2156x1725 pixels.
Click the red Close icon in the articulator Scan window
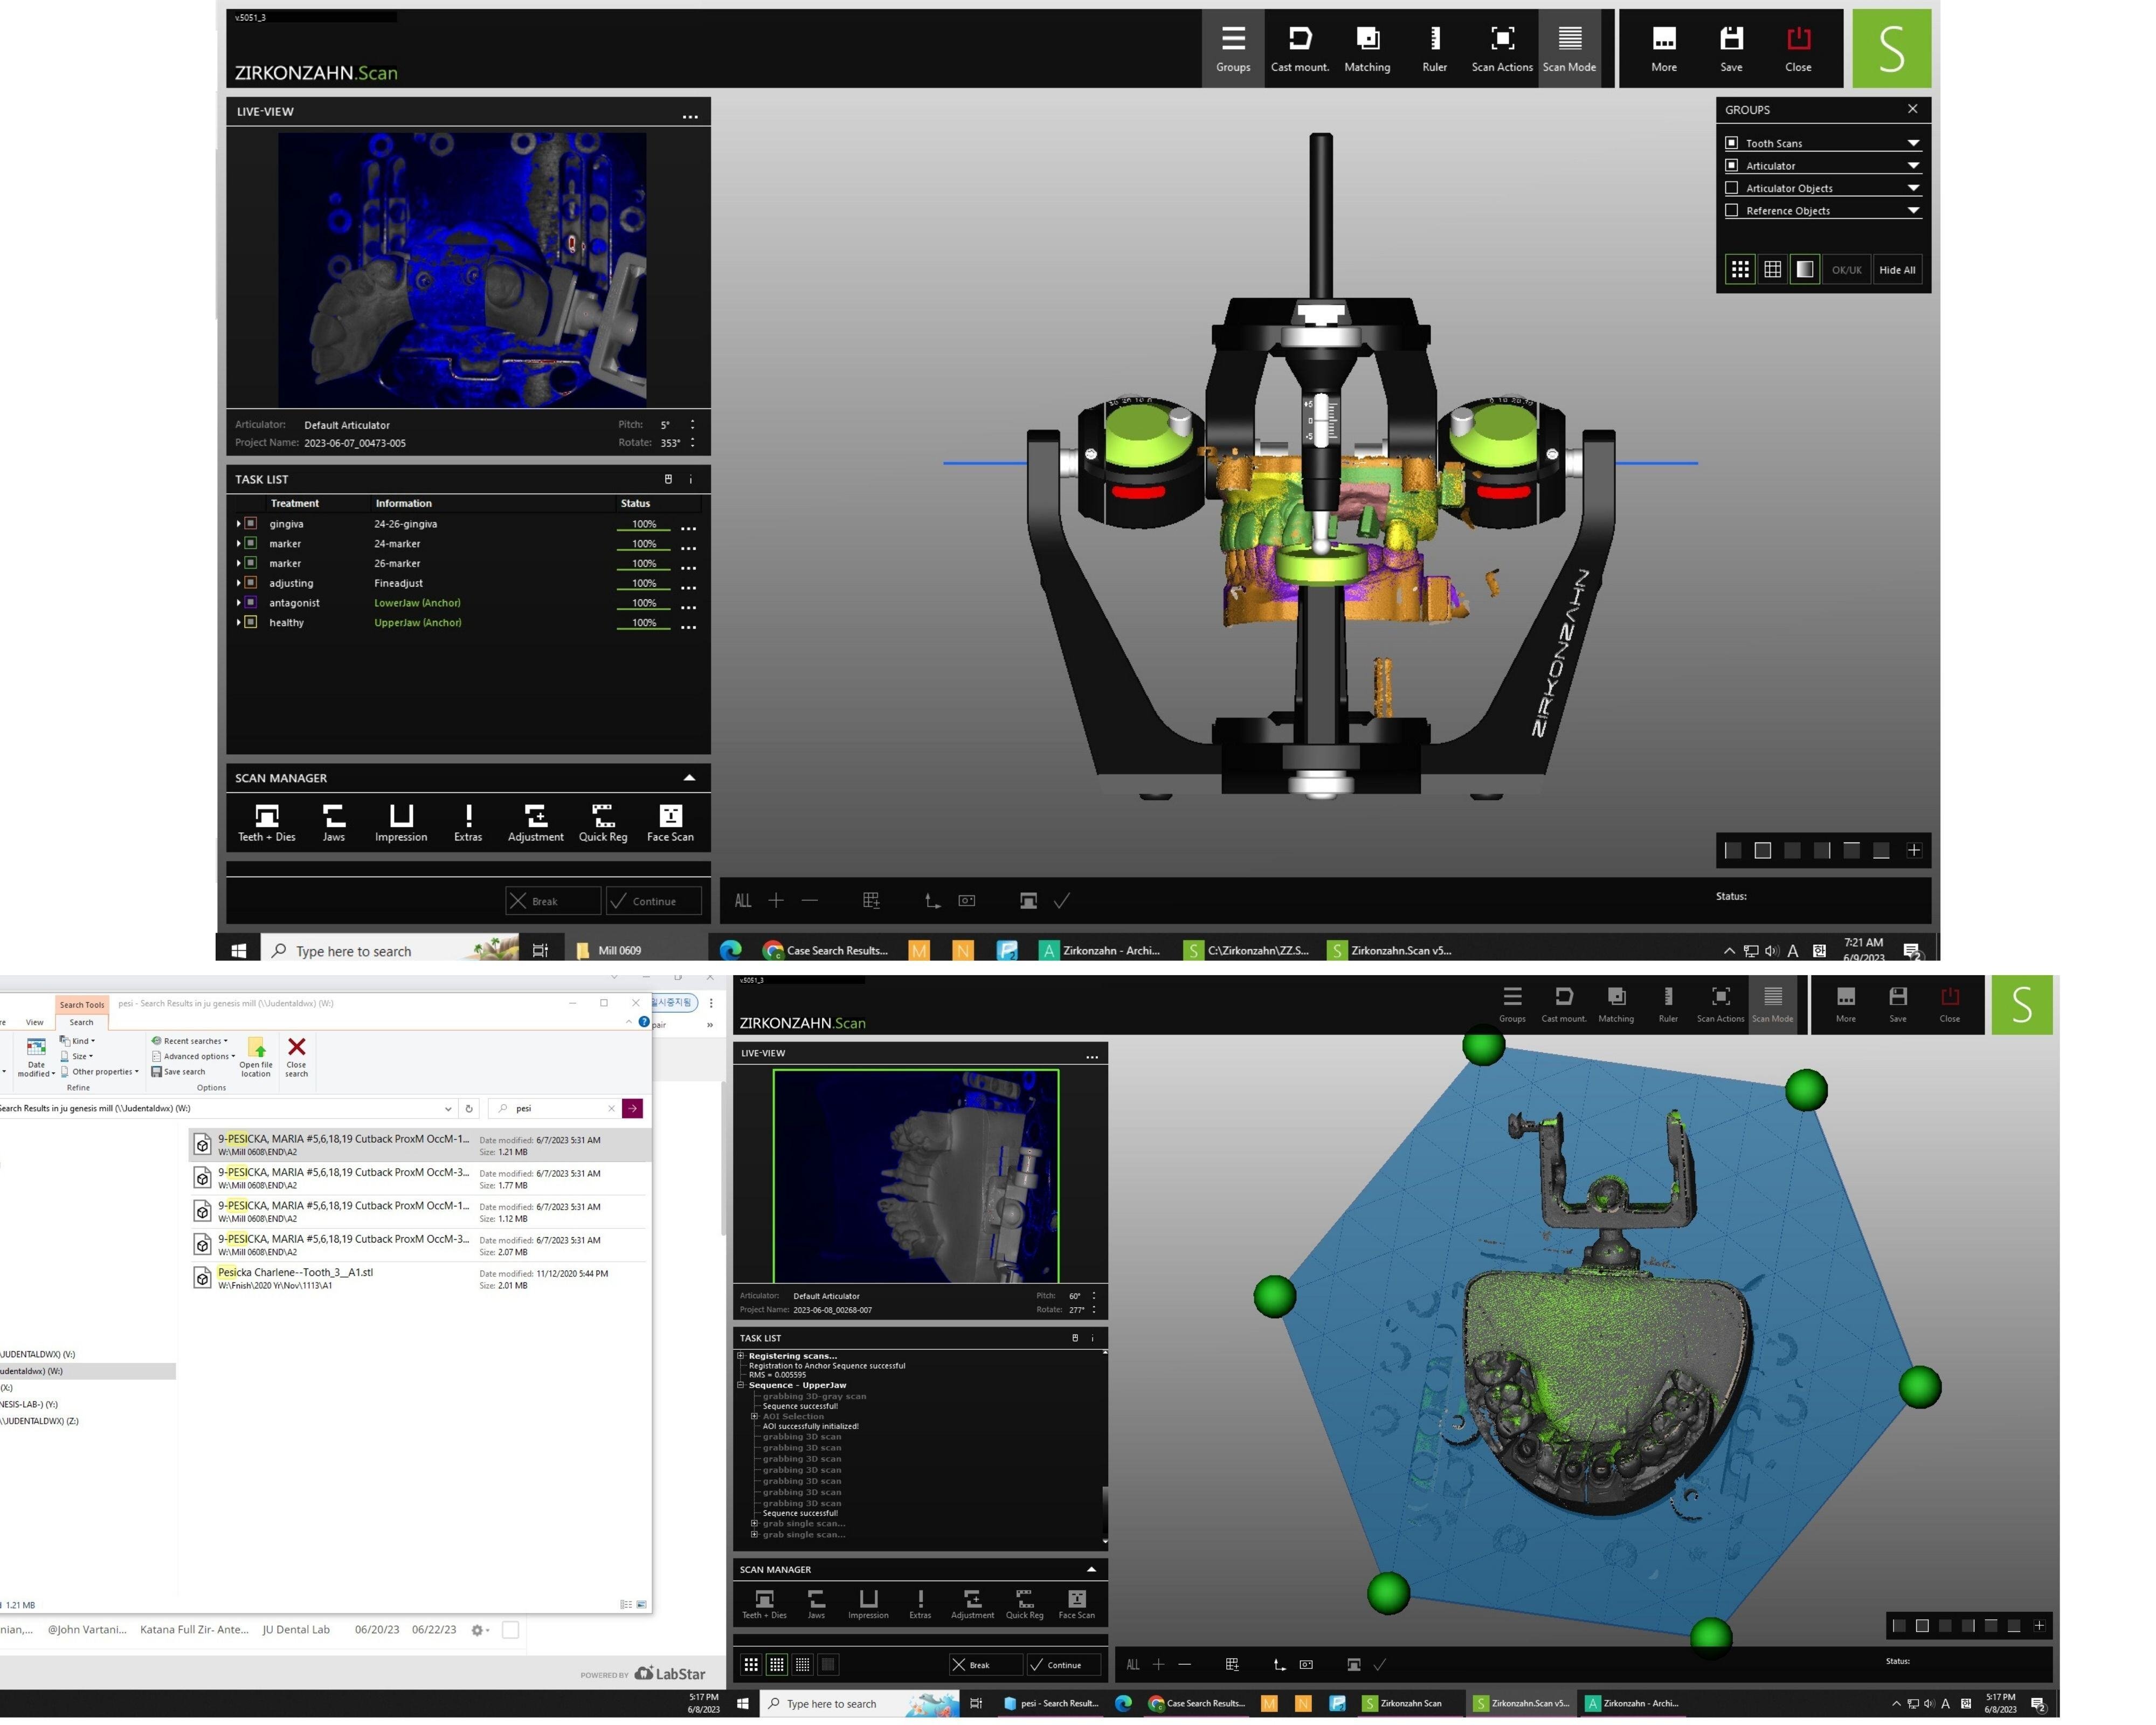click(x=1798, y=48)
